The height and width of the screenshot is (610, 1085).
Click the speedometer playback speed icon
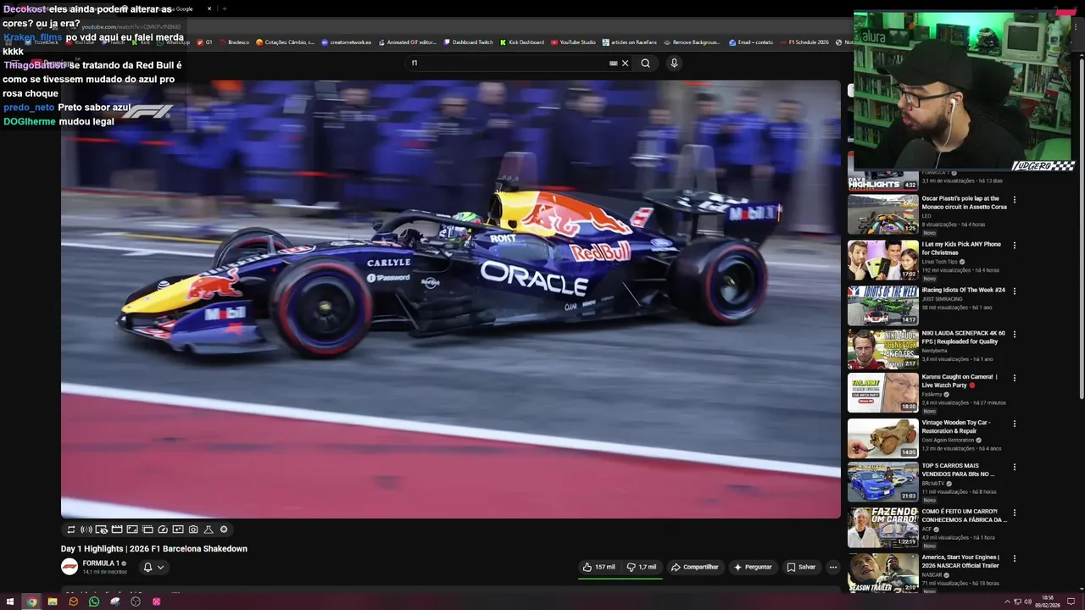point(163,530)
